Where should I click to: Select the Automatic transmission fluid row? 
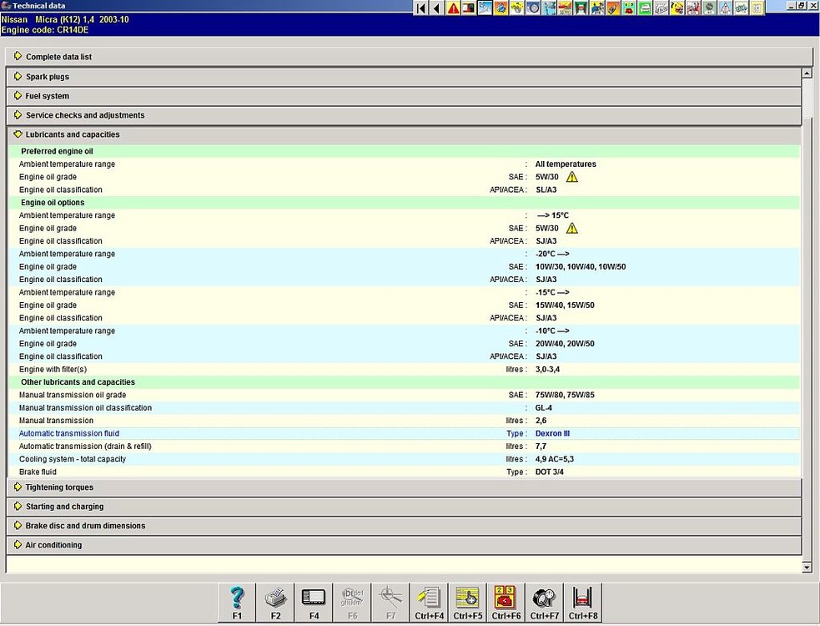[404, 433]
